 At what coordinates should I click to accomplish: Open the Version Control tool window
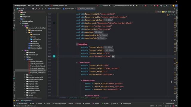pos(22,104)
